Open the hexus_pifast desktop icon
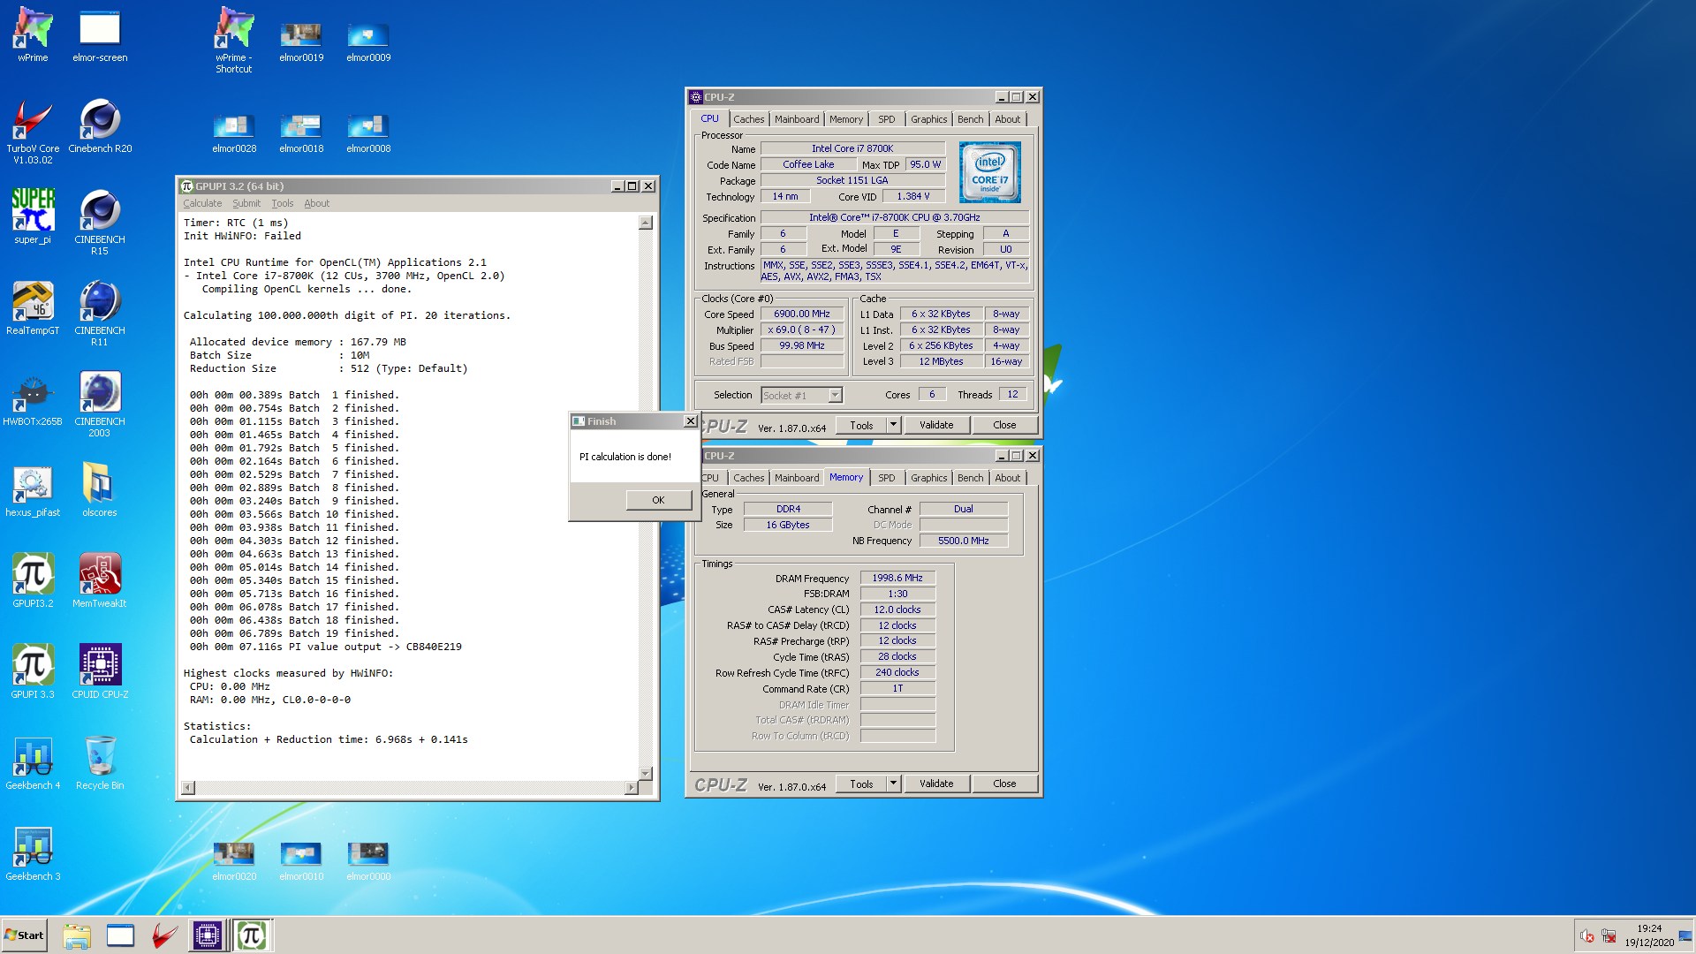This screenshot has width=1696, height=954. 33,489
